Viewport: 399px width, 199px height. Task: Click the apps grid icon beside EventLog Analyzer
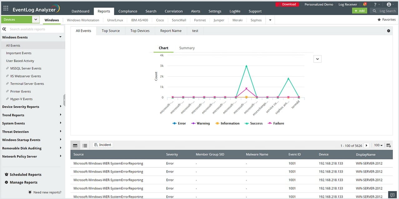(5, 8)
